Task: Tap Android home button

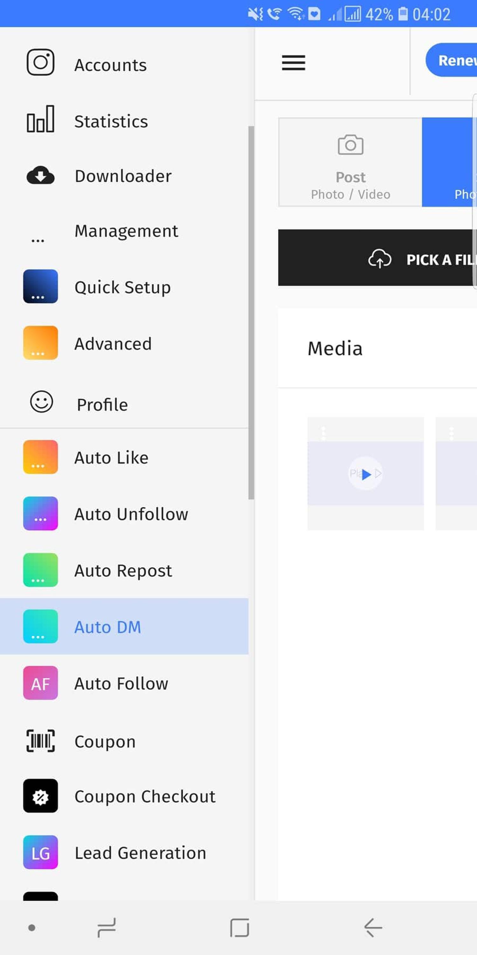Action: [x=239, y=928]
